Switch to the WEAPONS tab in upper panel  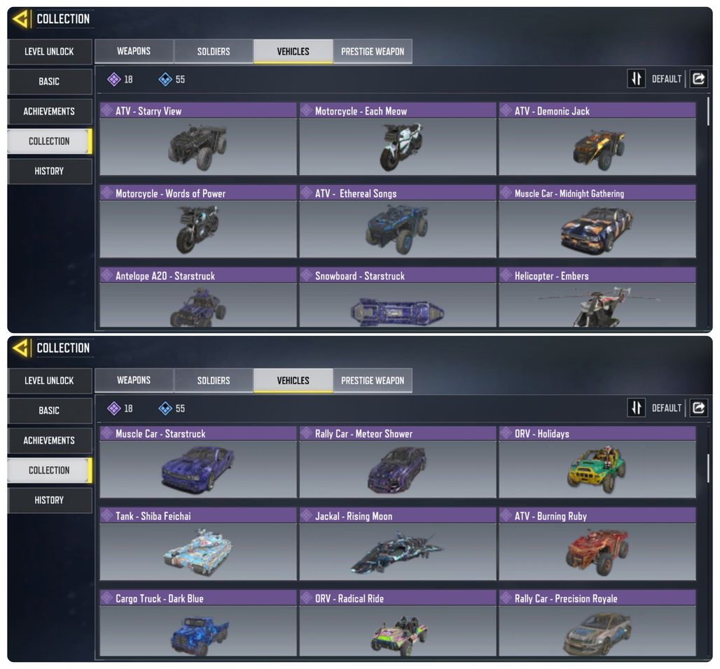pos(134,51)
